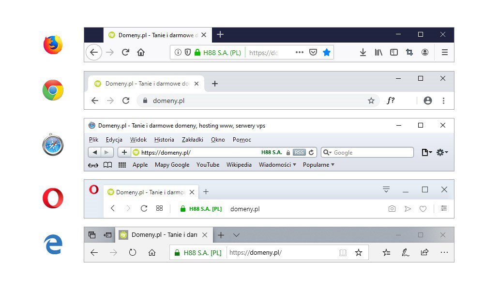Open Opera Speed Dial grid icon
Screen dimensions: 484x290
tap(159, 208)
